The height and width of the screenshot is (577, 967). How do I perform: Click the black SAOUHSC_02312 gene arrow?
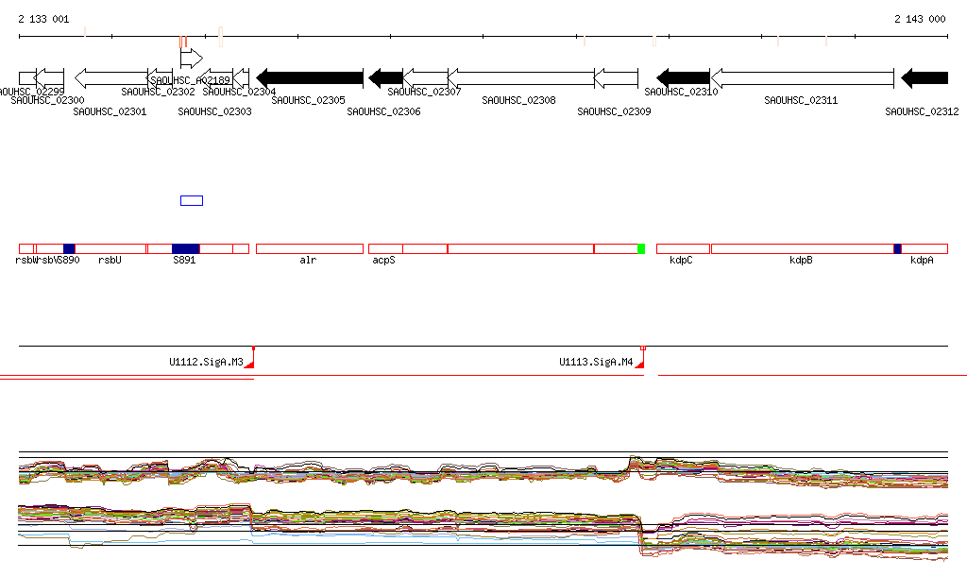(925, 77)
